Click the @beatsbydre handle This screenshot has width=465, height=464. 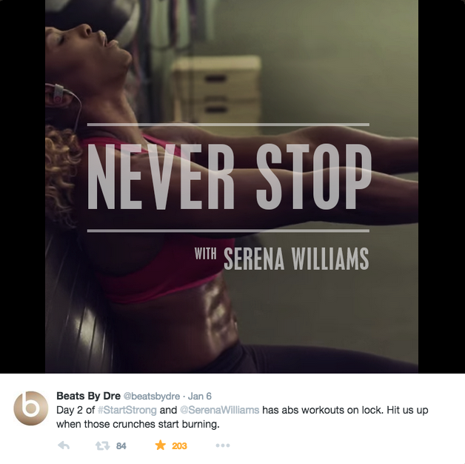(x=152, y=397)
